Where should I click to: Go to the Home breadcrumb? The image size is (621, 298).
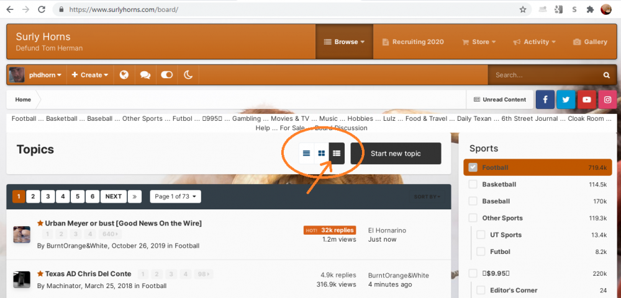click(23, 100)
